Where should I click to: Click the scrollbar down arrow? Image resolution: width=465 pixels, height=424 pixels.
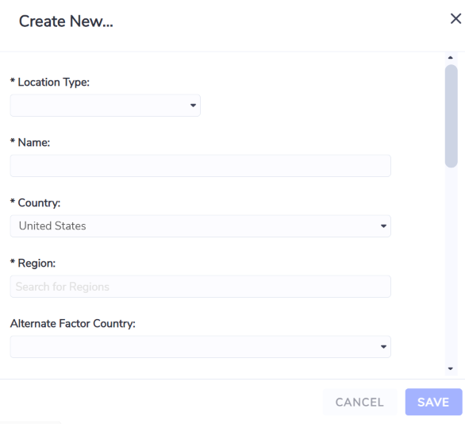pos(451,368)
